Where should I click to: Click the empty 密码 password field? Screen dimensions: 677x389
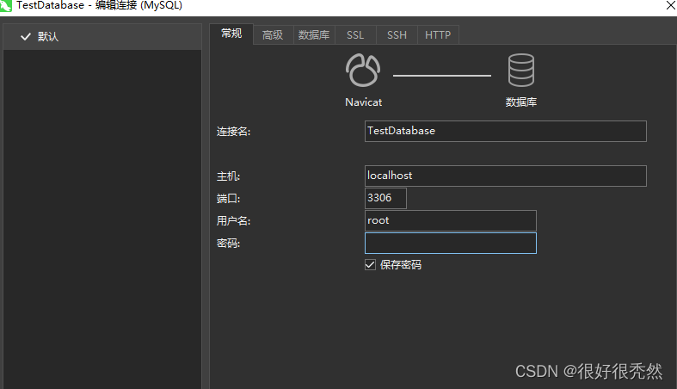451,243
